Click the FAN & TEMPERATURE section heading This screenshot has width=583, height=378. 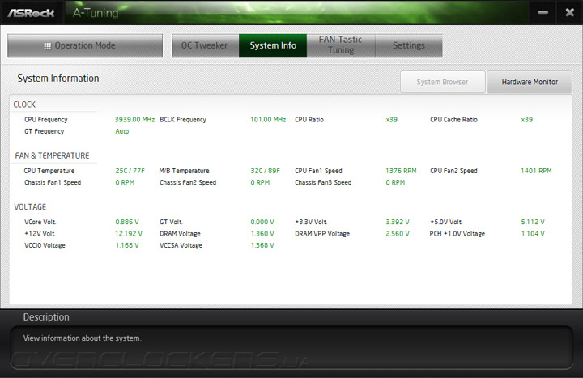[52, 155]
